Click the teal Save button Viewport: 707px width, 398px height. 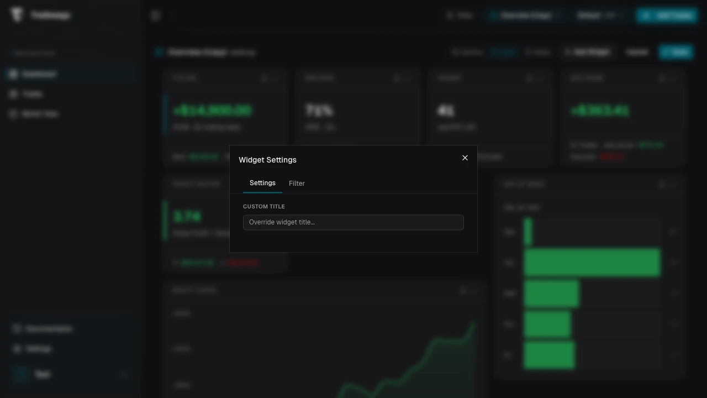[676, 52]
